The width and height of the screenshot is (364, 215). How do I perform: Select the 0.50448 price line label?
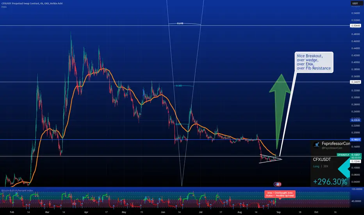[x=355, y=25]
